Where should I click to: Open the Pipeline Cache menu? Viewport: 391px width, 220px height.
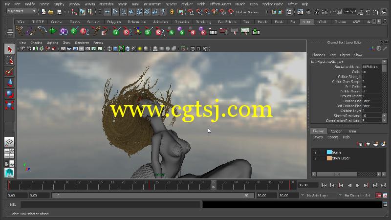[x=273, y=4]
